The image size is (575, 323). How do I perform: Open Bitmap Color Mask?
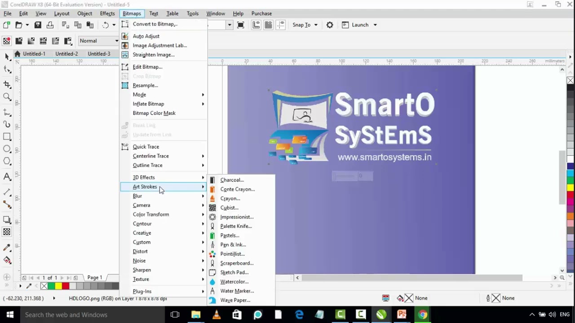[164, 113]
